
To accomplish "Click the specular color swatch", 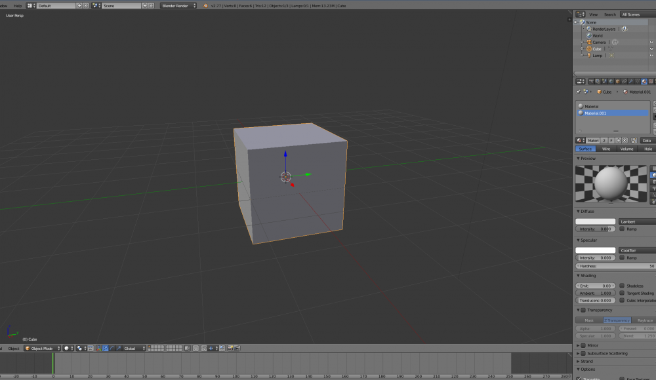I will [x=596, y=250].
